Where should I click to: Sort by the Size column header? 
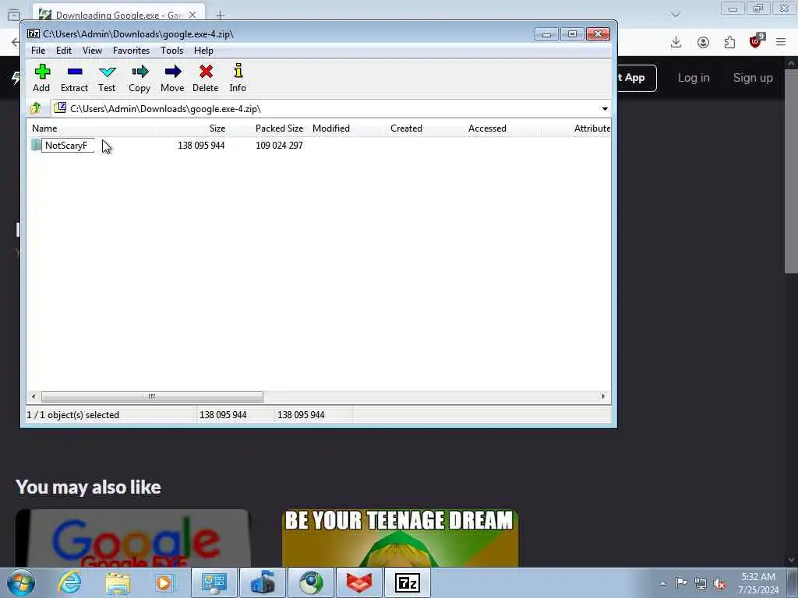[x=190, y=128]
